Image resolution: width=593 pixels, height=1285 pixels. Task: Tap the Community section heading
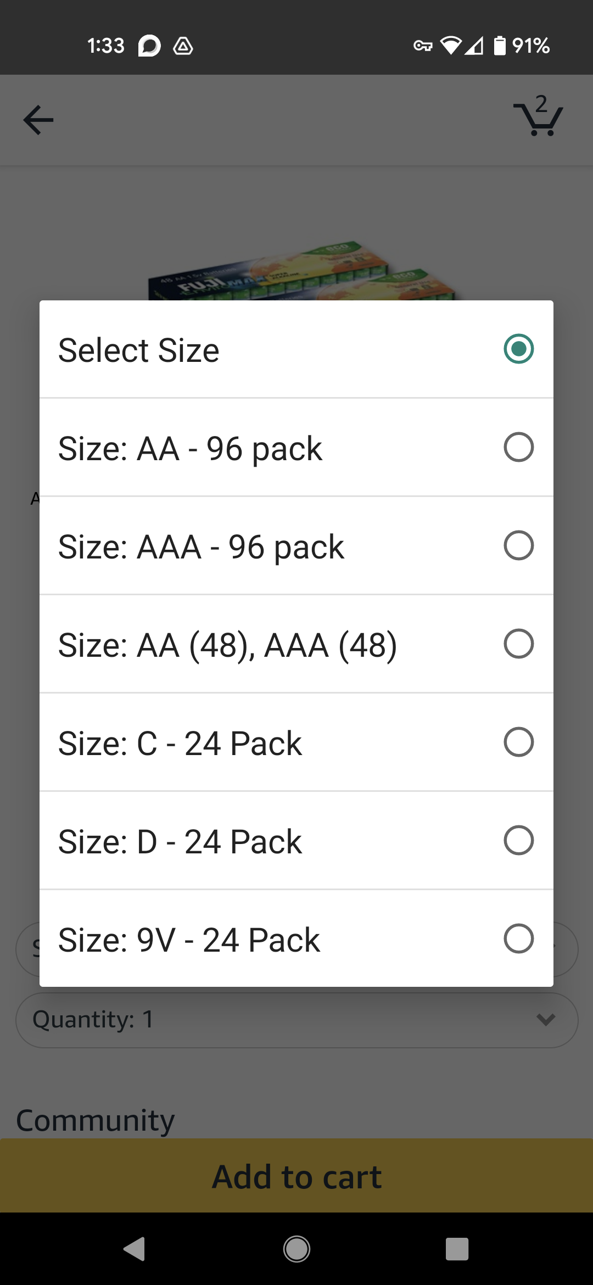pyautogui.click(x=96, y=1120)
